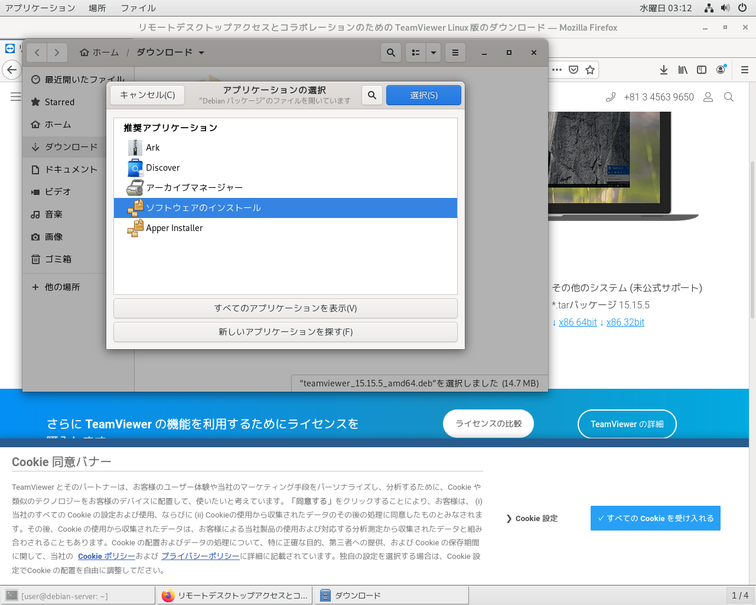
Task: Toggle Firefox sidebar icon
Action: (702, 70)
